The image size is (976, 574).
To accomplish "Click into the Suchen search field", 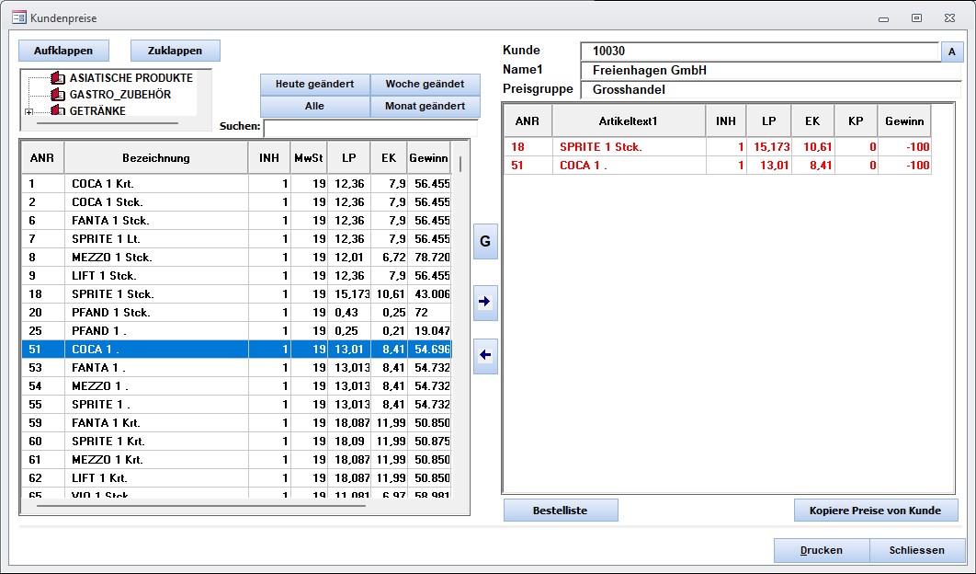I will (x=370, y=128).
